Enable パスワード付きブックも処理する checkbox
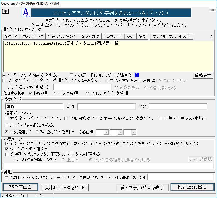Screen dimensions: 217x198 click(x=71, y=75)
